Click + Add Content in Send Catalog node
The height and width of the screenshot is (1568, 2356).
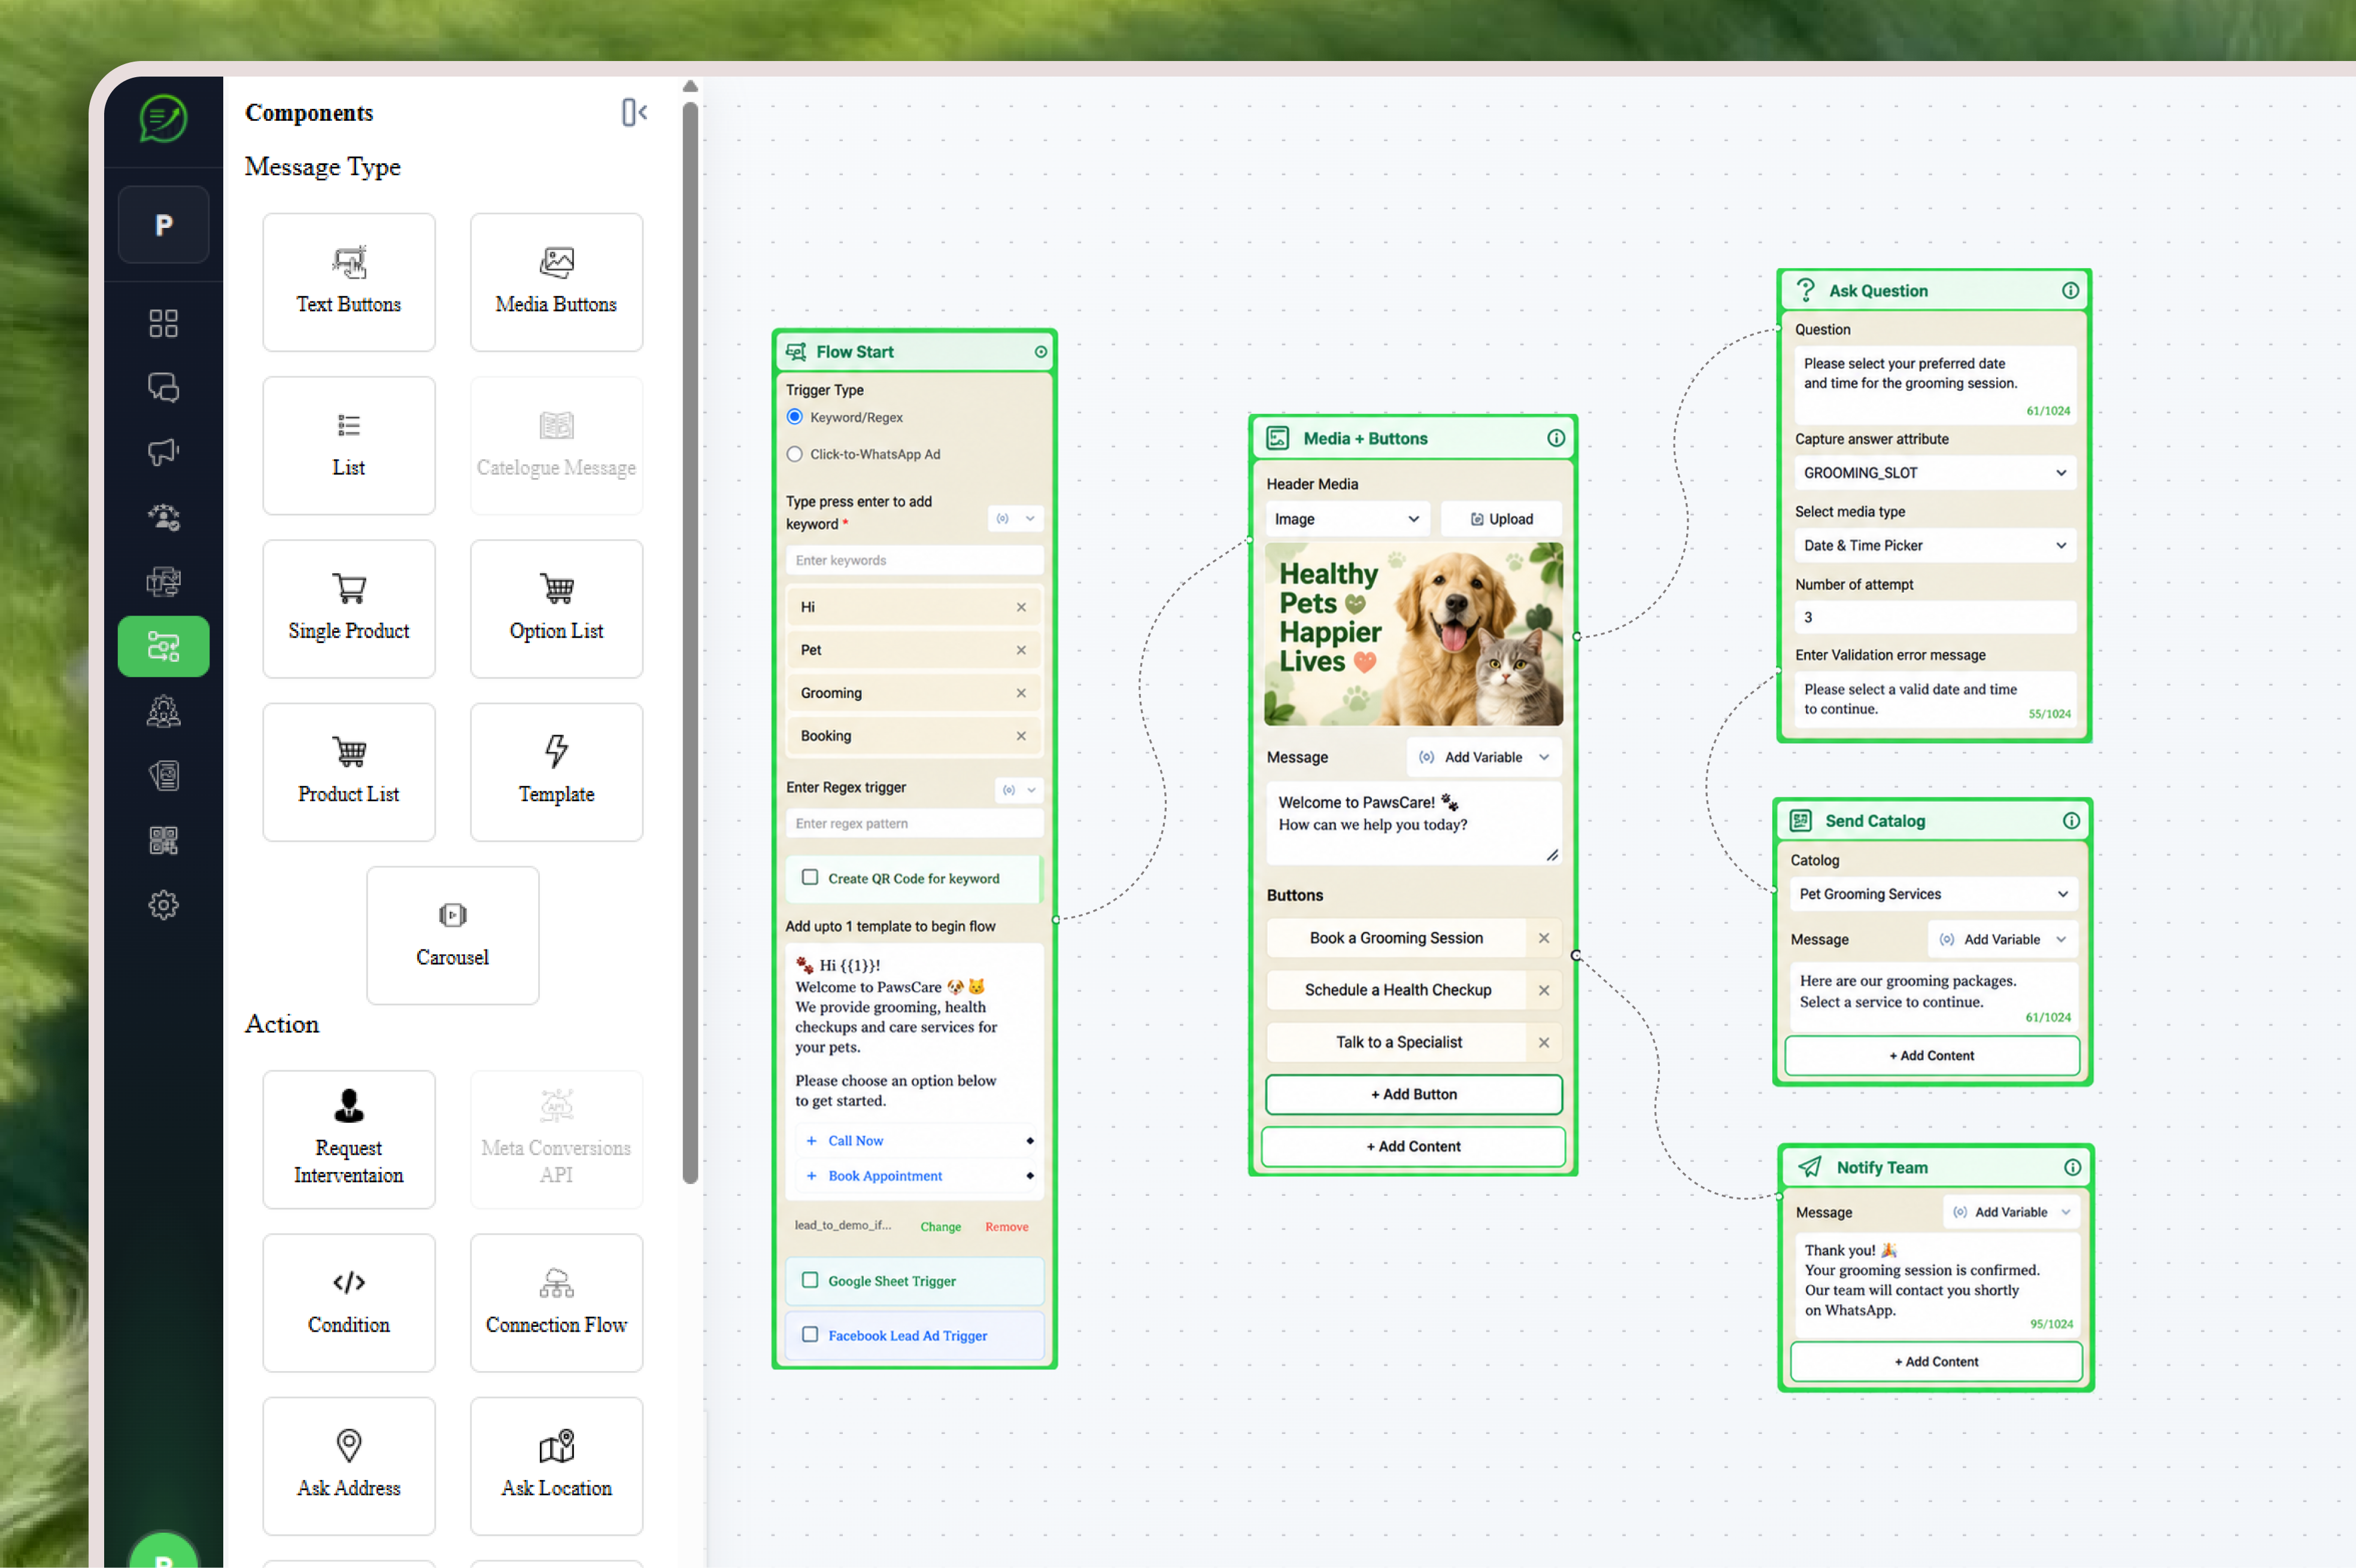click(1931, 1055)
